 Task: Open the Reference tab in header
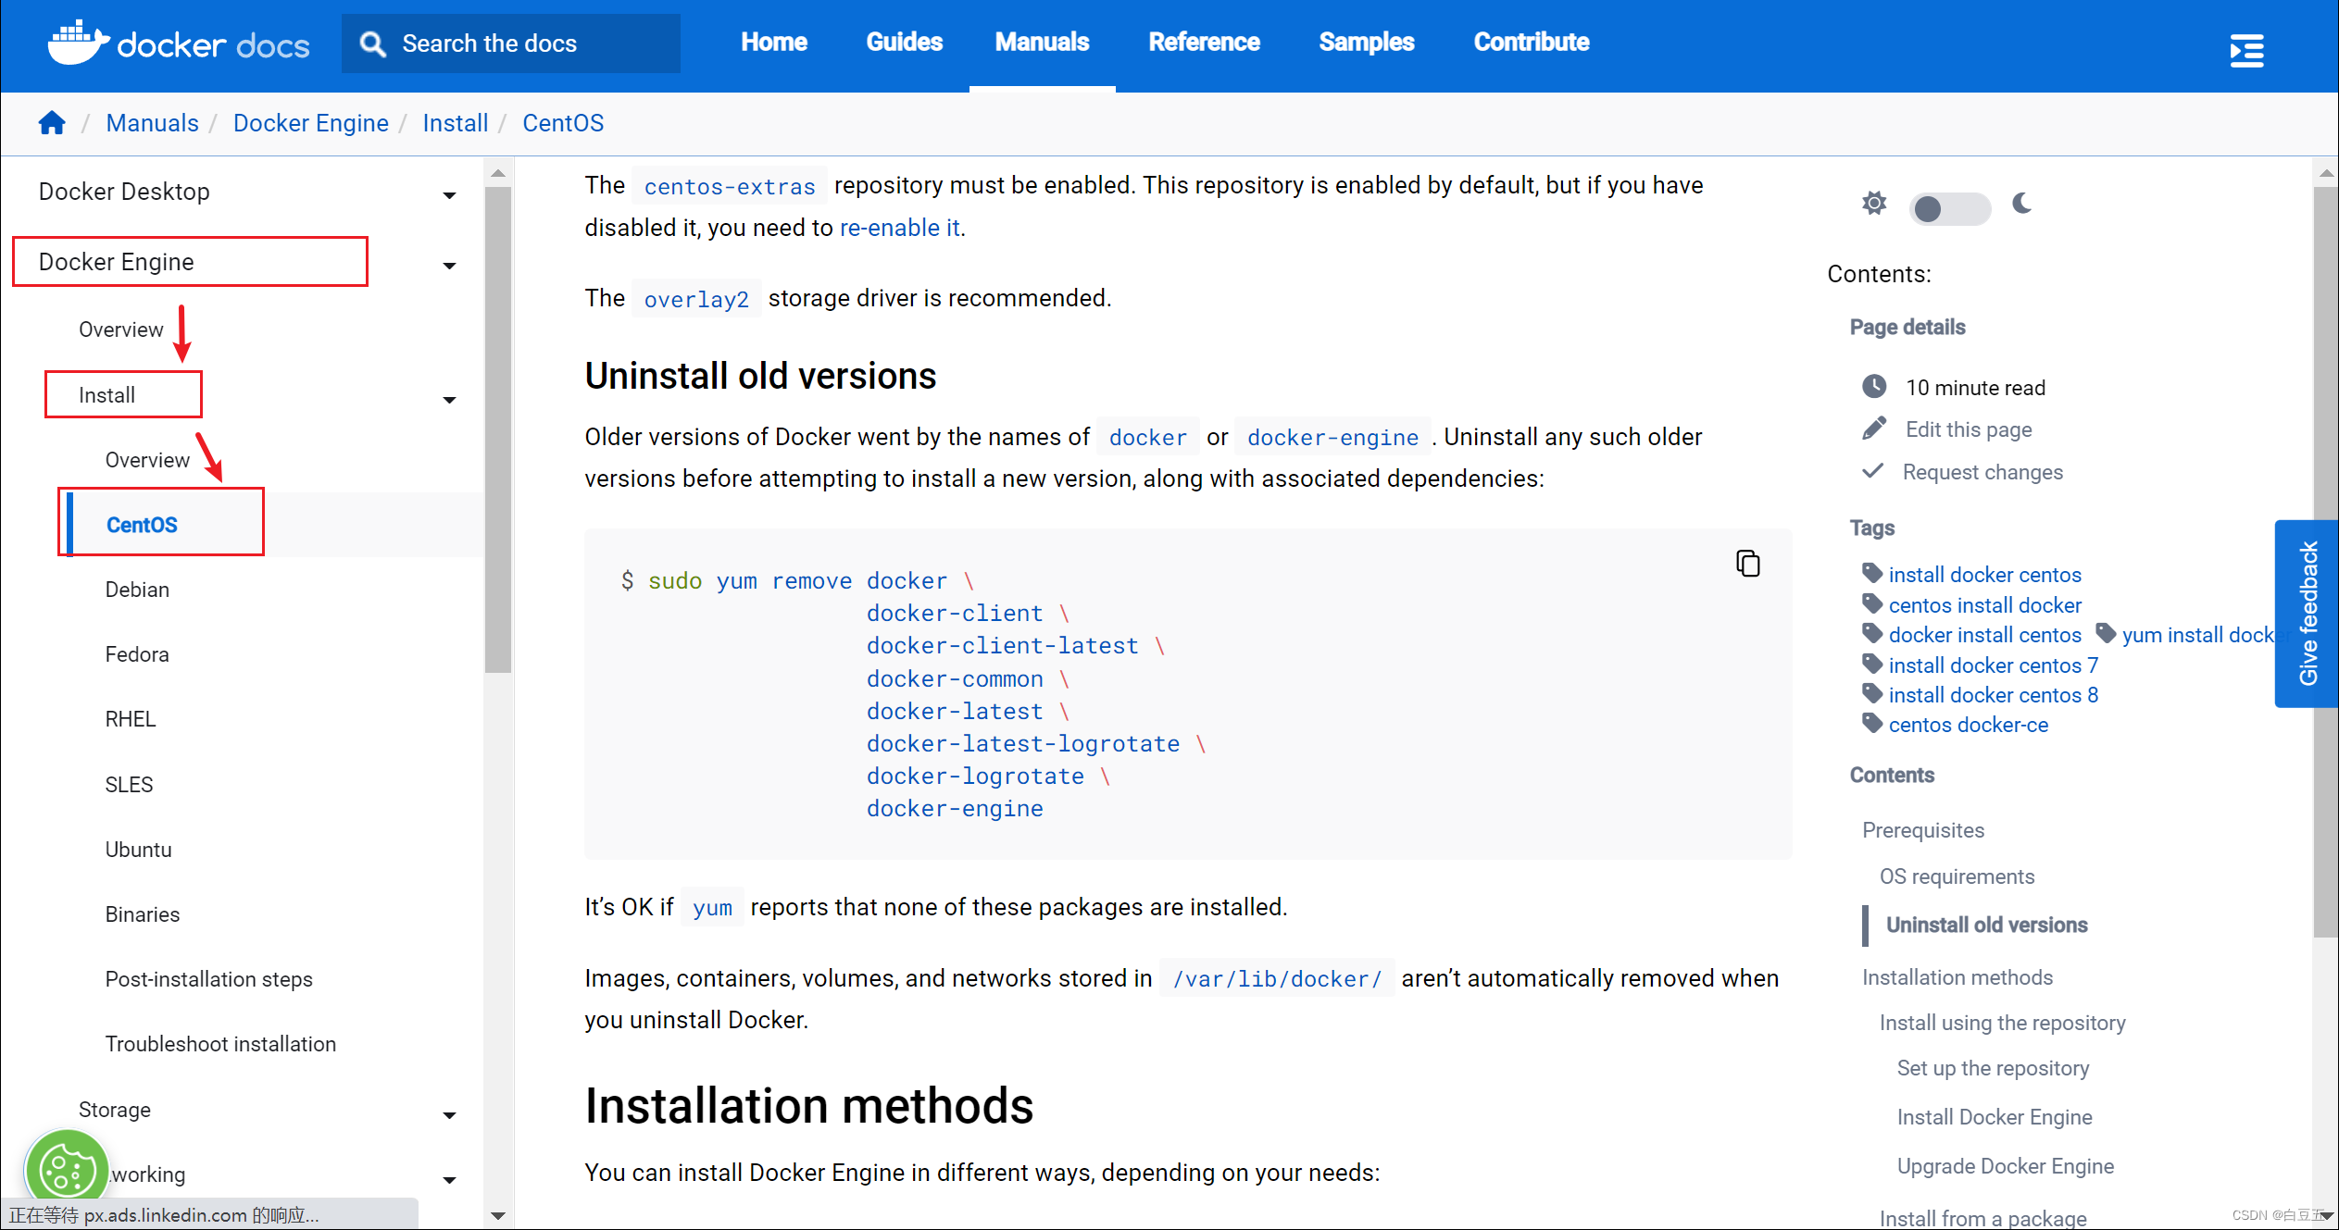[x=1204, y=43]
